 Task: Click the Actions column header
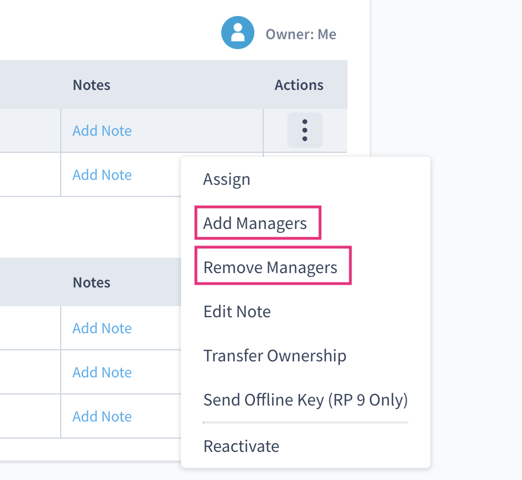[299, 85]
